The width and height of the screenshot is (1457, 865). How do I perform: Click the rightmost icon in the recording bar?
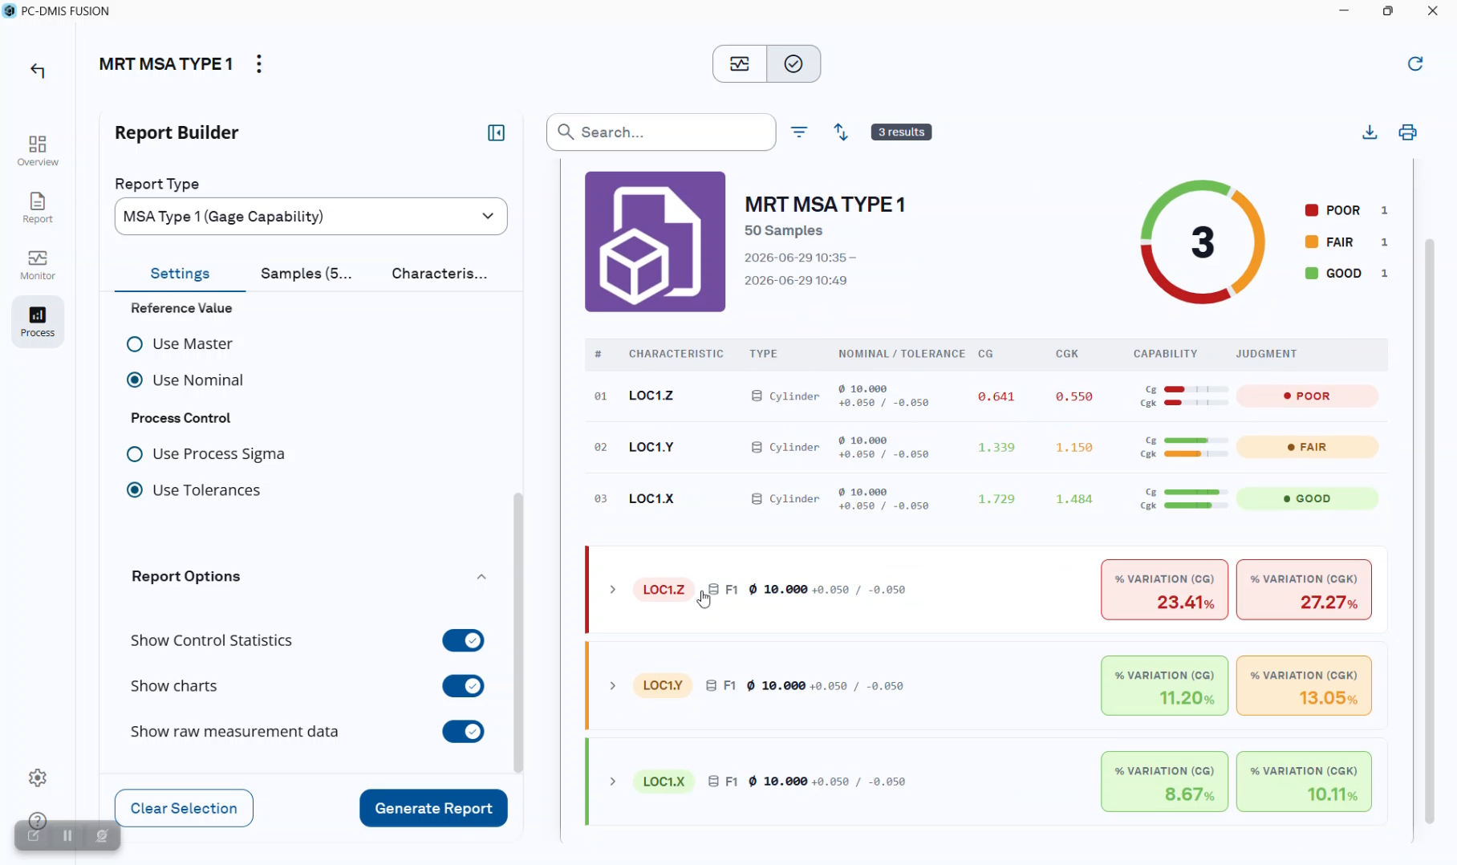pyautogui.click(x=102, y=835)
